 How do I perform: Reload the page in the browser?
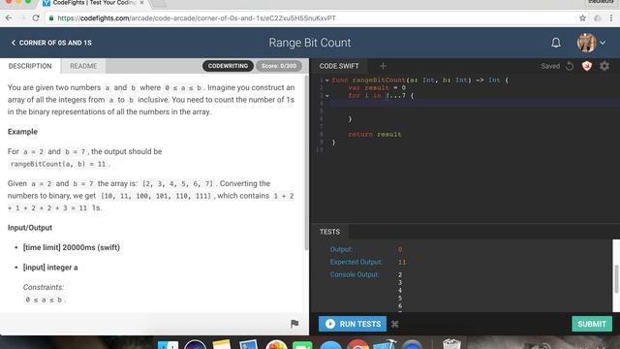(36, 18)
